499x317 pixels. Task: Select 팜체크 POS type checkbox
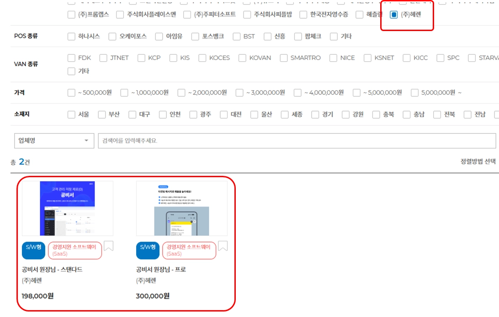(298, 37)
